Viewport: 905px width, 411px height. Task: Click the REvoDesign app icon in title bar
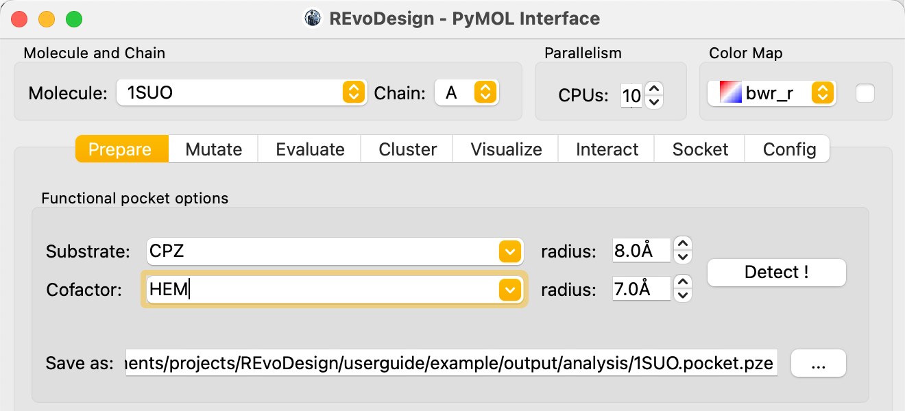(x=313, y=18)
